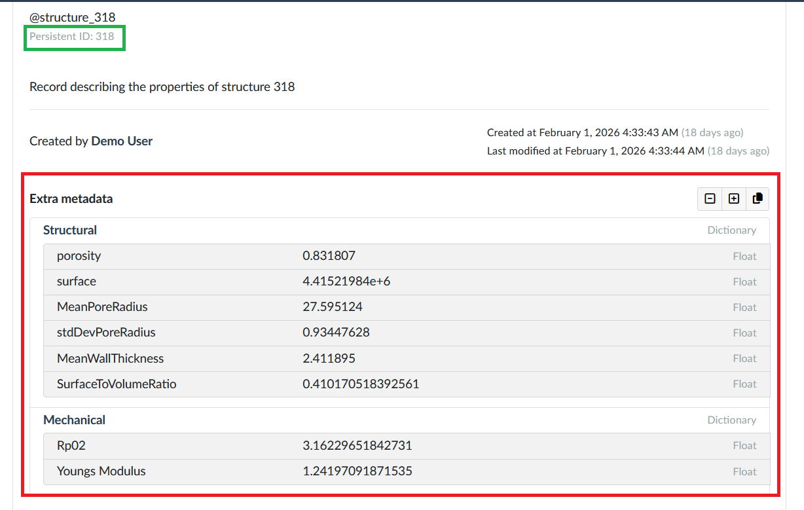
Task: Click the Float type label of porosity
Action: point(745,257)
